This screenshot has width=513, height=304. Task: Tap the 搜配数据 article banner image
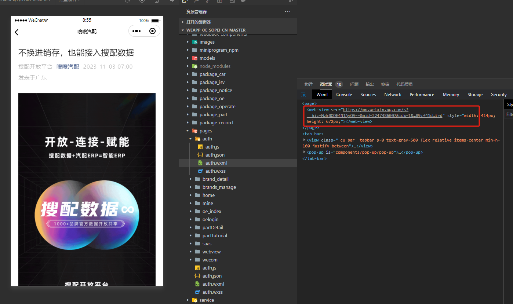pos(87,190)
